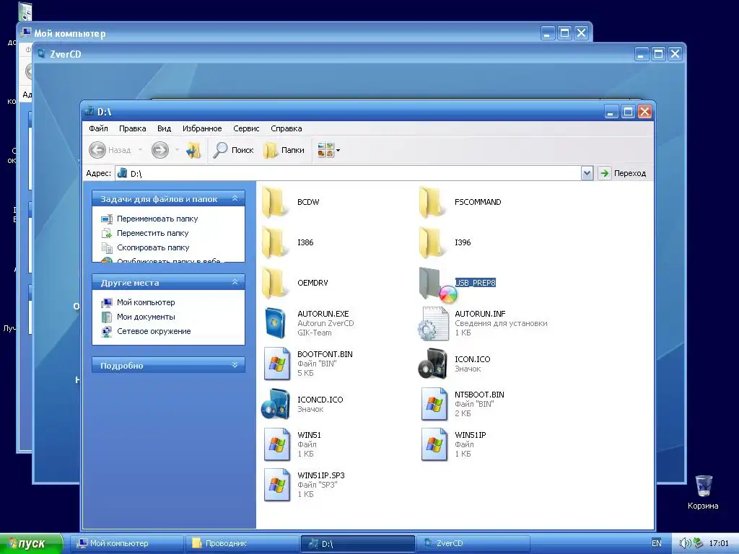Open the Избранное menu

tap(202, 128)
